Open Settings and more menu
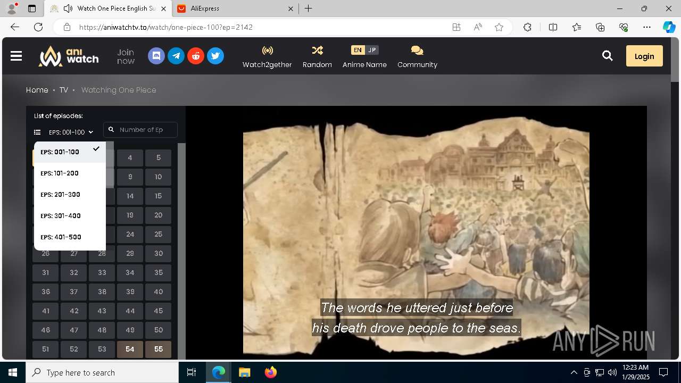 [647, 27]
